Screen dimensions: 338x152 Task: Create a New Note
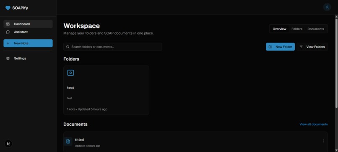point(28,43)
